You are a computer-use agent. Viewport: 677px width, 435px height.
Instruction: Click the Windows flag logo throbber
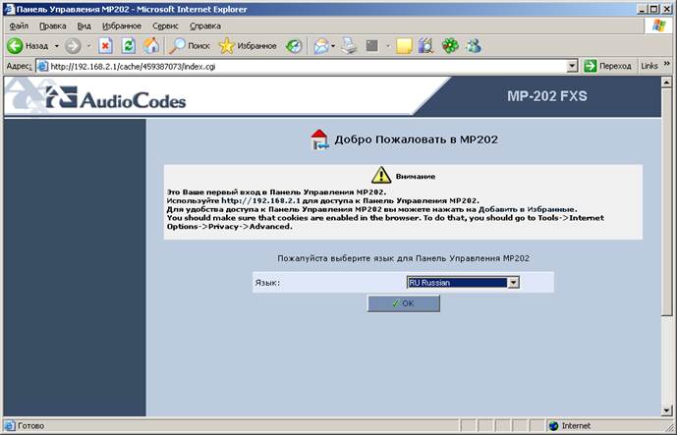coord(659,26)
